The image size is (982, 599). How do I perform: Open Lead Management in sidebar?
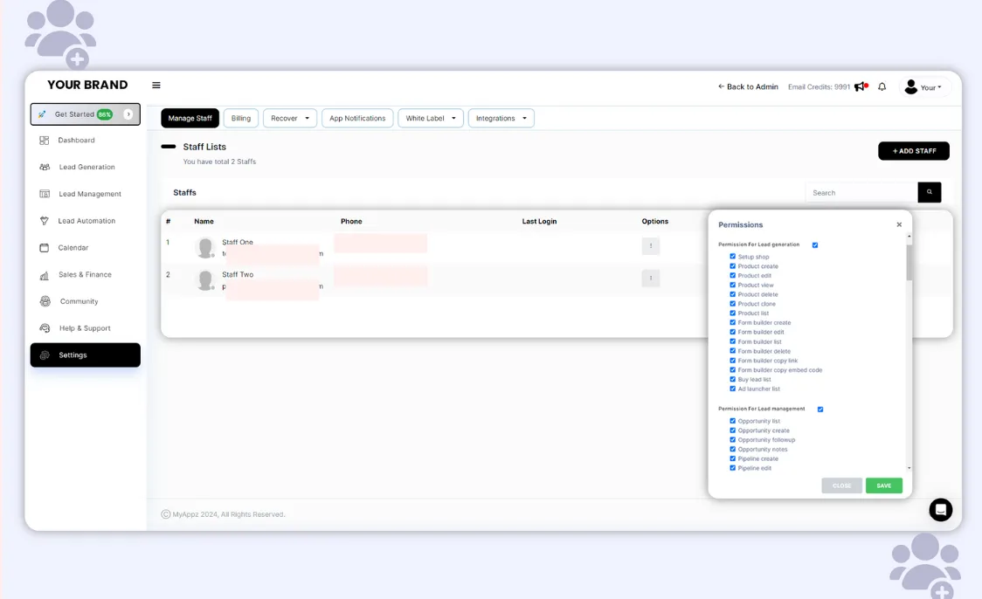point(89,194)
